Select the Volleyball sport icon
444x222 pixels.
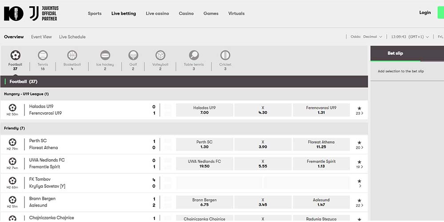click(x=160, y=55)
